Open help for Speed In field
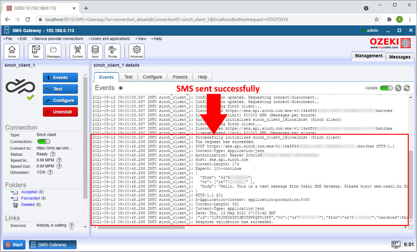417x252 pixels. pos(59,160)
